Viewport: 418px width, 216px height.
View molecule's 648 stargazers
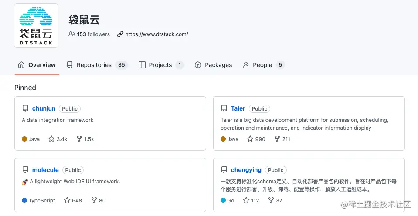73,200
